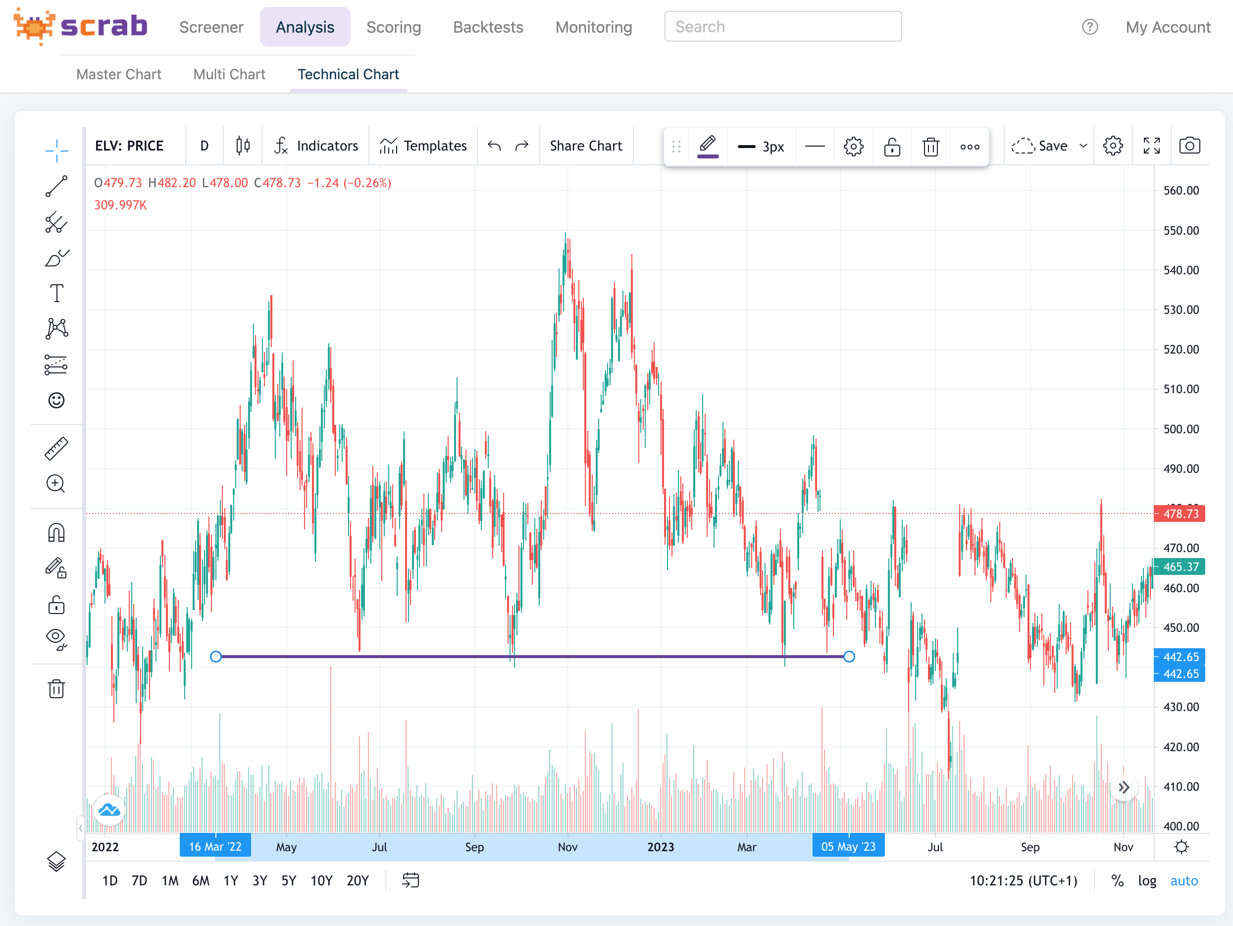Click the Share Chart button

click(x=586, y=146)
